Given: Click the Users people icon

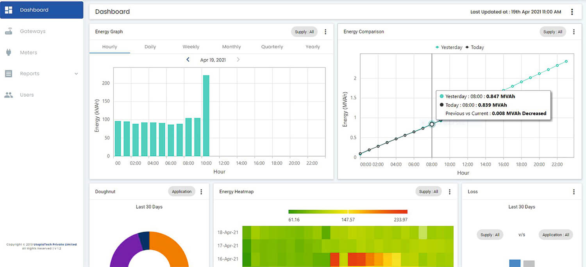Looking at the screenshot, I should point(9,95).
